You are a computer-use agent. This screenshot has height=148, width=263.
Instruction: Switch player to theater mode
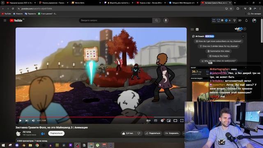click(175, 120)
